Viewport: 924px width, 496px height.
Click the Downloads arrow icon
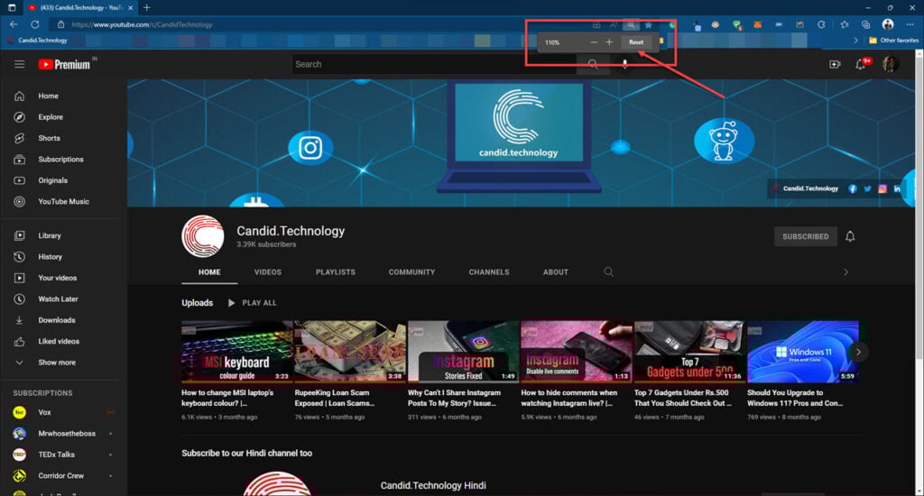click(x=20, y=320)
